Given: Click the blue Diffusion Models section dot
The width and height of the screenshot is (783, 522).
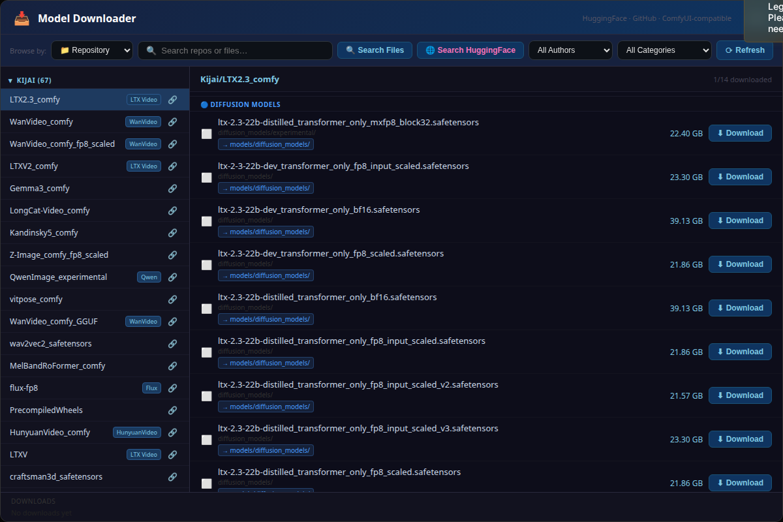Looking at the screenshot, I should 204,104.
